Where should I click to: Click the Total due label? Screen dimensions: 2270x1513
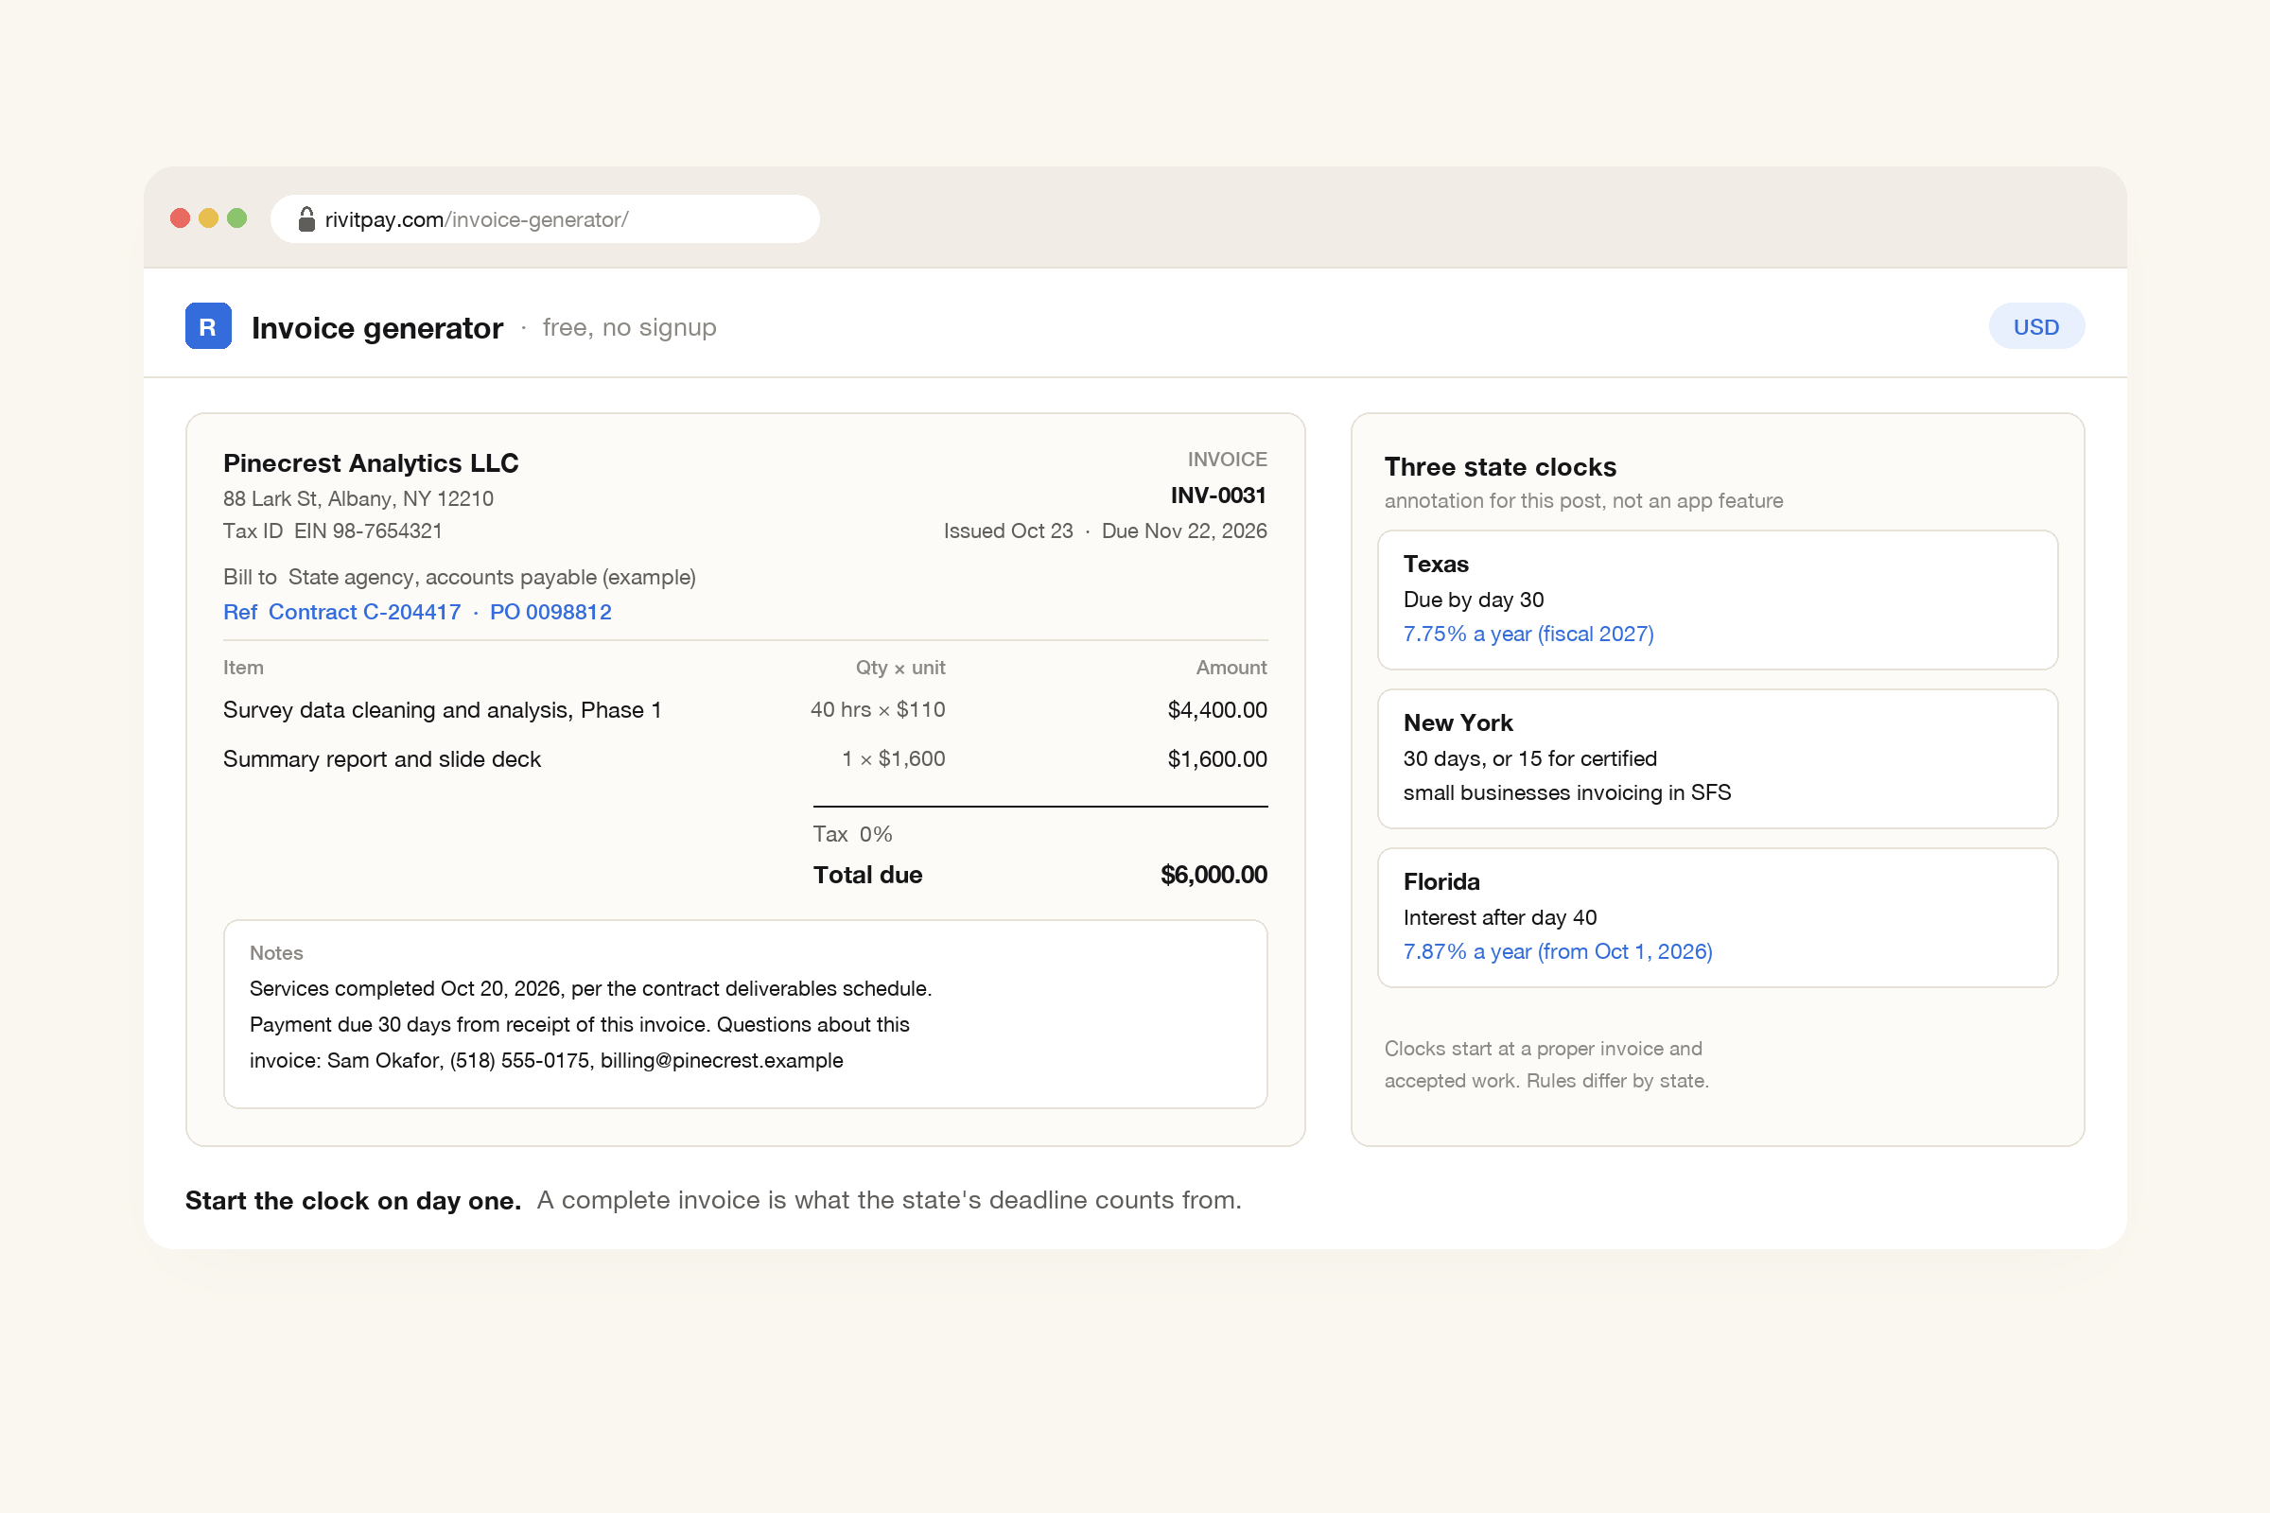coord(866,874)
